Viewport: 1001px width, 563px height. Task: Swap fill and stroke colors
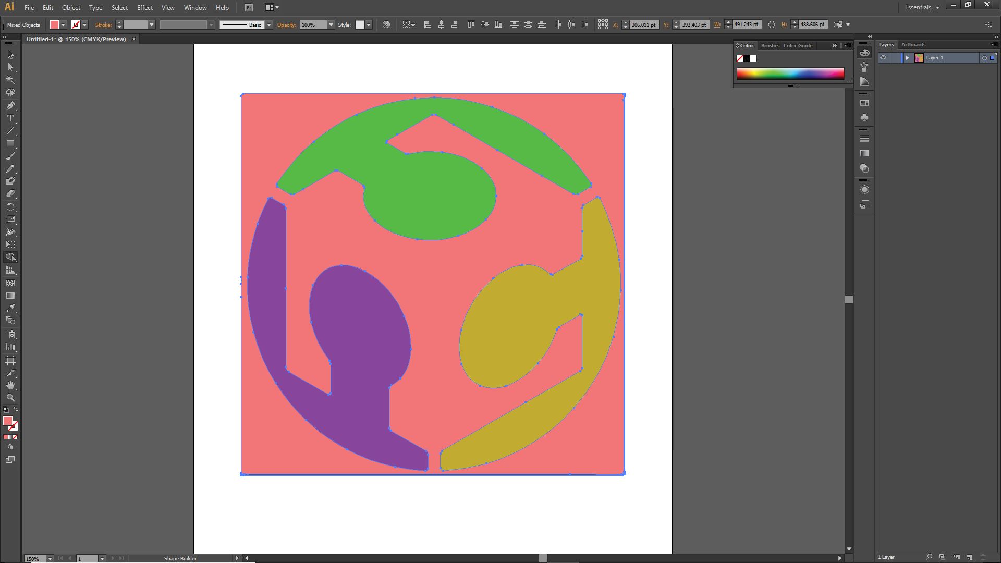(16, 410)
